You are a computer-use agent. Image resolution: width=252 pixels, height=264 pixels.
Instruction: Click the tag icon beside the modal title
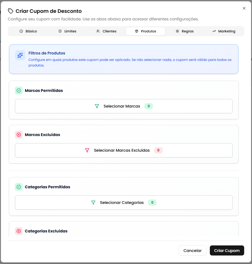[11, 11]
